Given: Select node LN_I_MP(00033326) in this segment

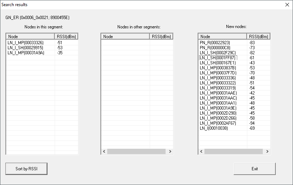Looking at the screenshot, I should [x=26, y=42].
